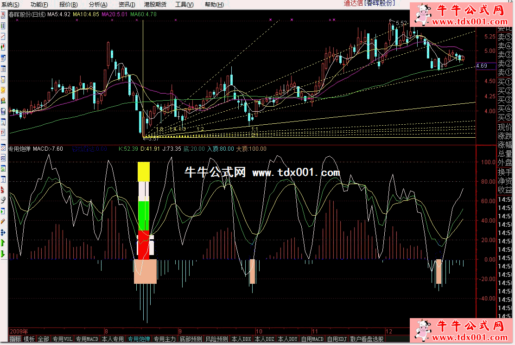Select the 专用VOL indicator tab
This screenshot has width=515, height=345.
pos(63,339)
